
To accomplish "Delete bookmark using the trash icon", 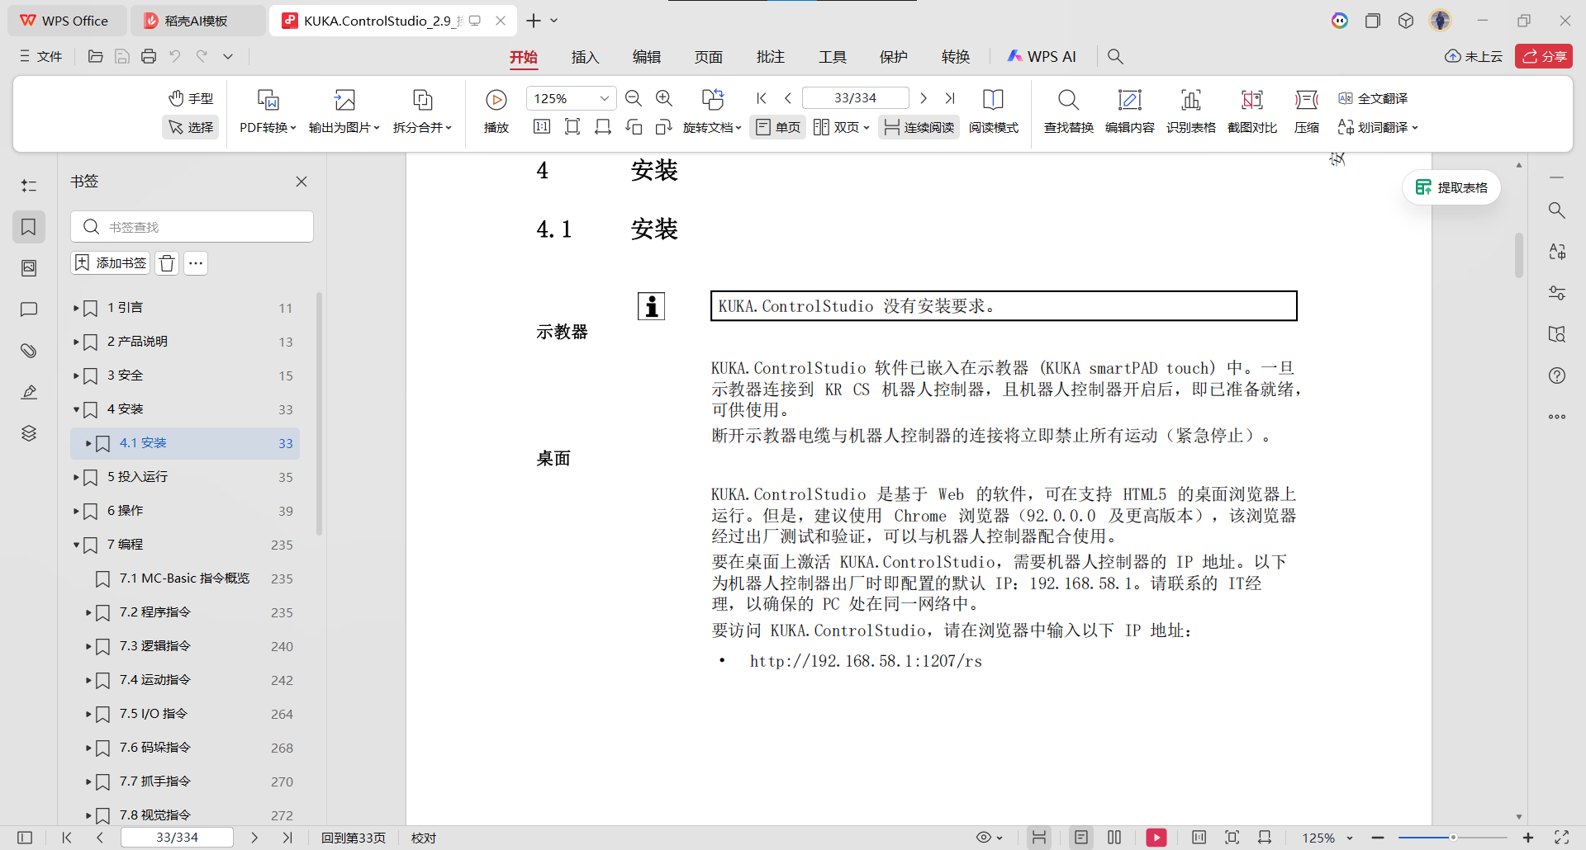I will click(167, 263).
